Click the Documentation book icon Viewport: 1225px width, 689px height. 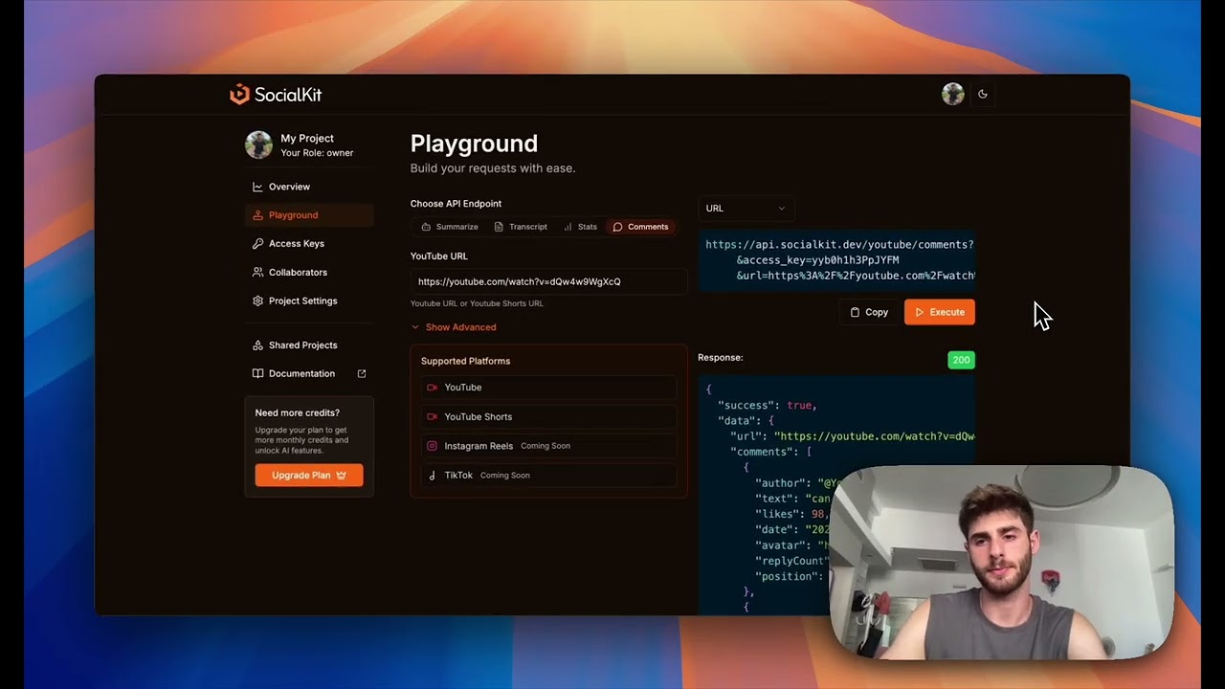(257, 373)
